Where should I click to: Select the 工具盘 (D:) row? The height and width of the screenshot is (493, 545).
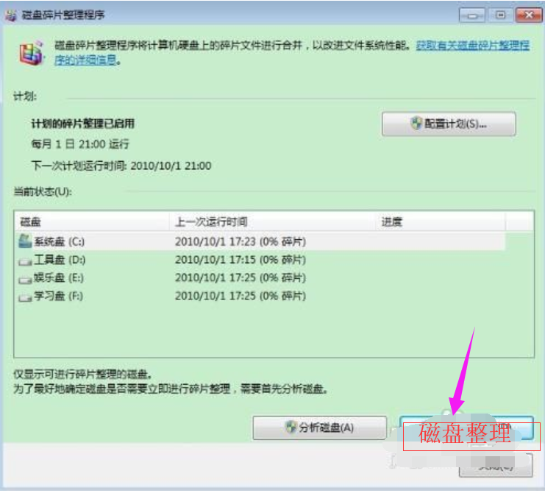260,260
